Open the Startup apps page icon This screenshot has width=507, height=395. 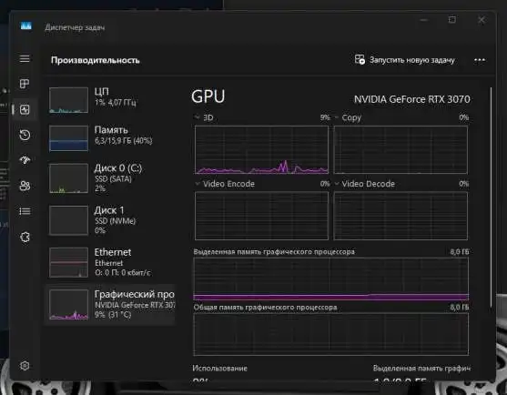click(x=25, y=160)
